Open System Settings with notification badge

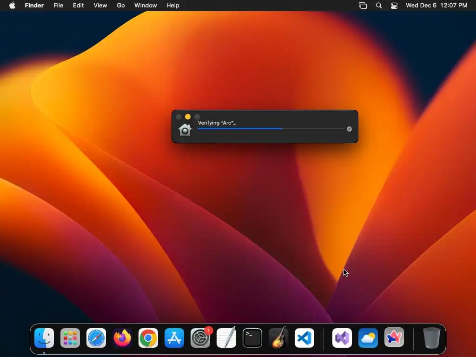[200, 338]
